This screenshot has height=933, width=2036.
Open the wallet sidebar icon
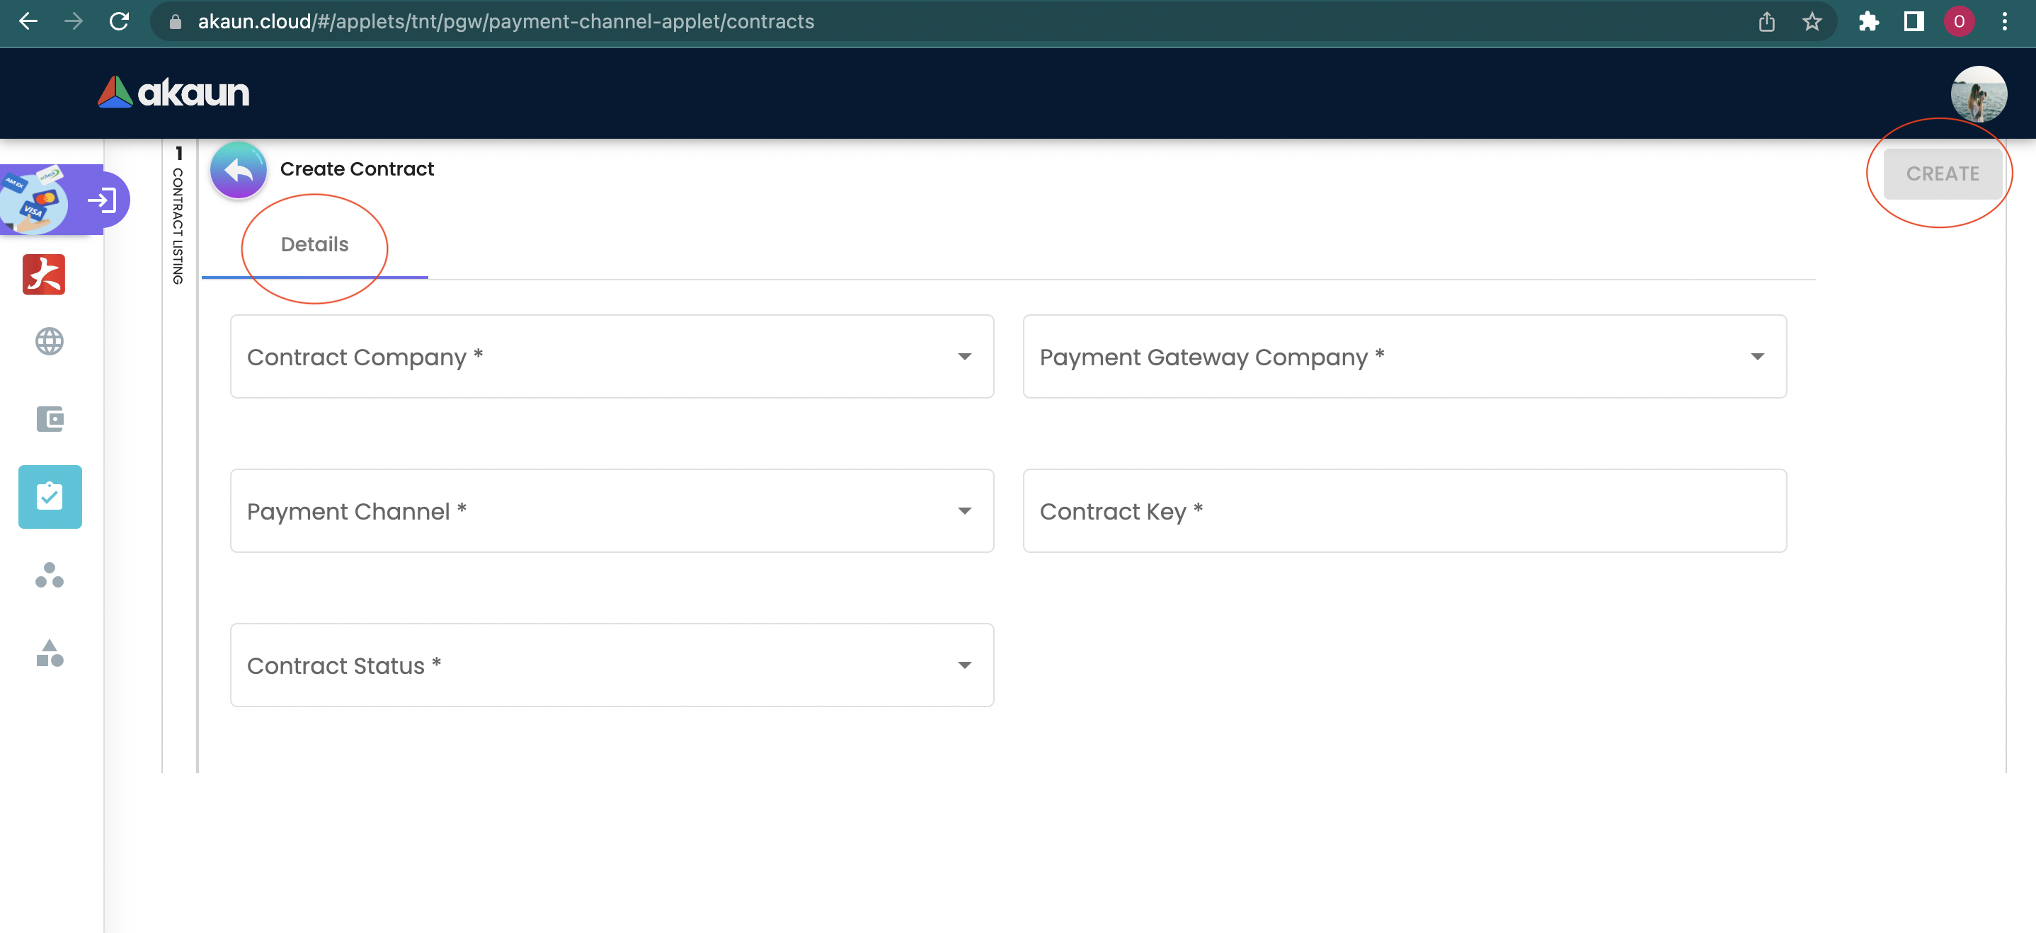click(49, 418)
